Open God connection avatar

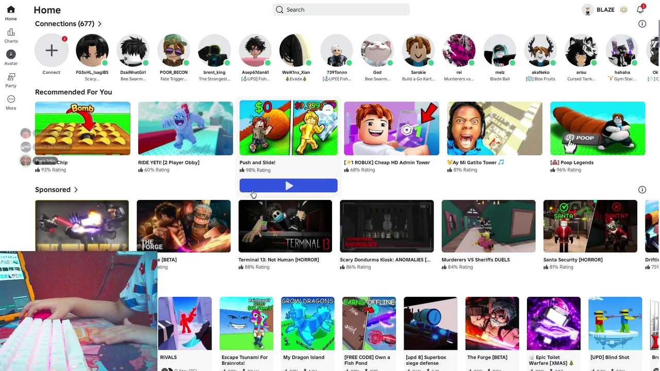click(377, 50)
